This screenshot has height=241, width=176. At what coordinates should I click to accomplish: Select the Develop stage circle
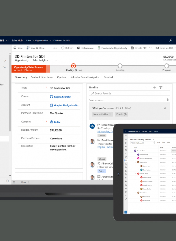tap(120, 66)
